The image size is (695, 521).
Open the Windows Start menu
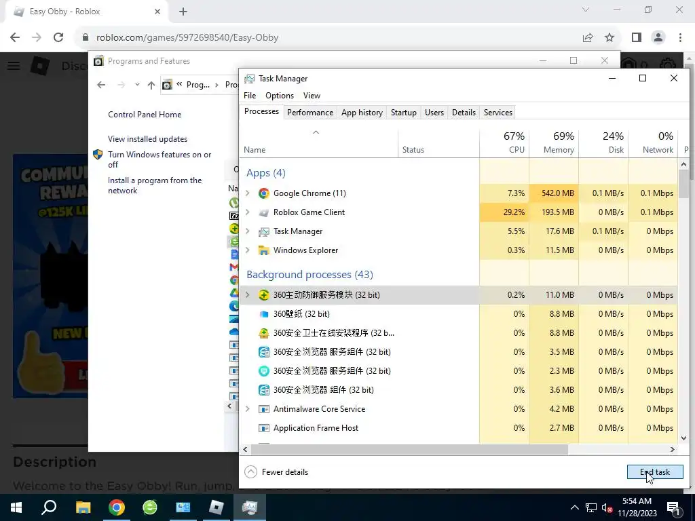[x=16, y=507]
